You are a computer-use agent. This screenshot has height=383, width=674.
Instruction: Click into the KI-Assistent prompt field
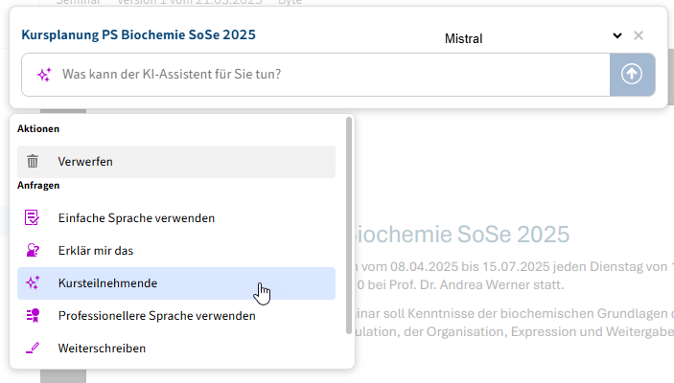[316, 75]
